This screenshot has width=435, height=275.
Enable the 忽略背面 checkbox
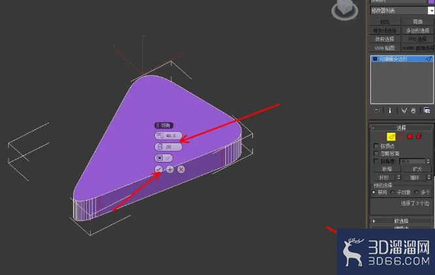376,154
